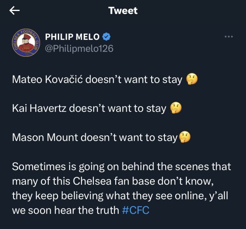The image size is (246, 229).
Task: Click the Tweet header title
Action: click(123, 11)
